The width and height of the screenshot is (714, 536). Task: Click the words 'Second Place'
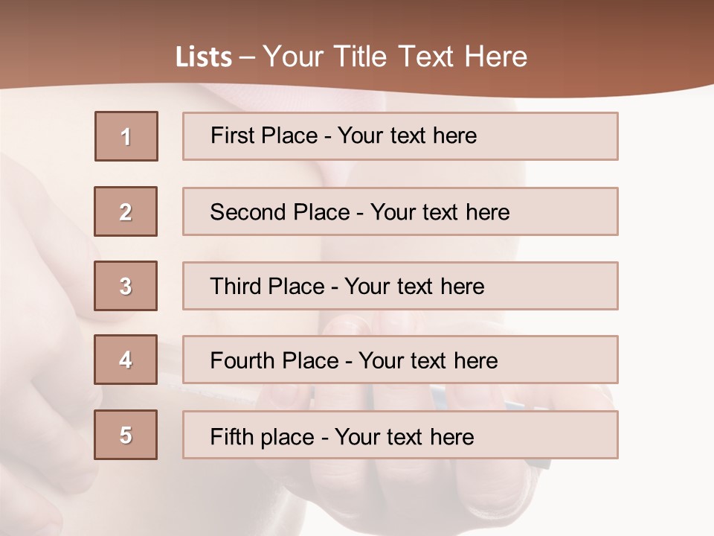click(x=280, y=212)
